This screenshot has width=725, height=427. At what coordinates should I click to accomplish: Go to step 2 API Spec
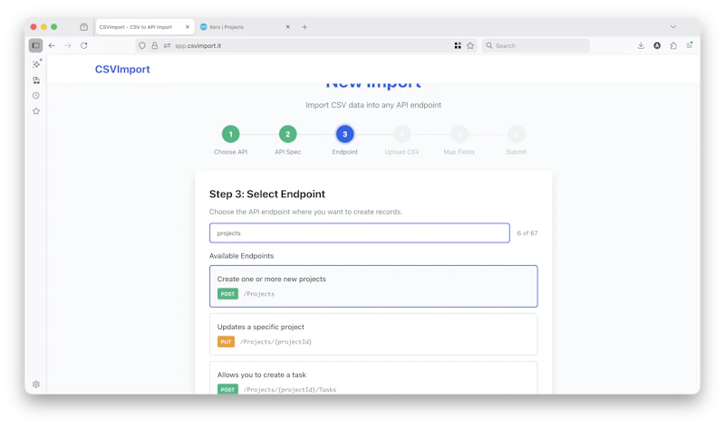tap(287, 134)
